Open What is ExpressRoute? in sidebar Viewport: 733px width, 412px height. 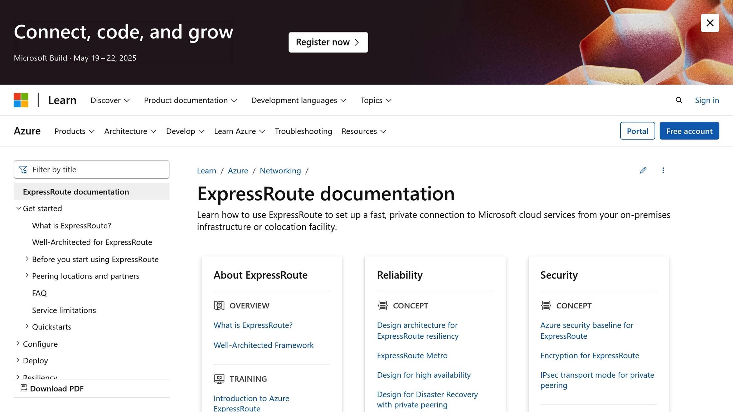(x=72, y=226)
